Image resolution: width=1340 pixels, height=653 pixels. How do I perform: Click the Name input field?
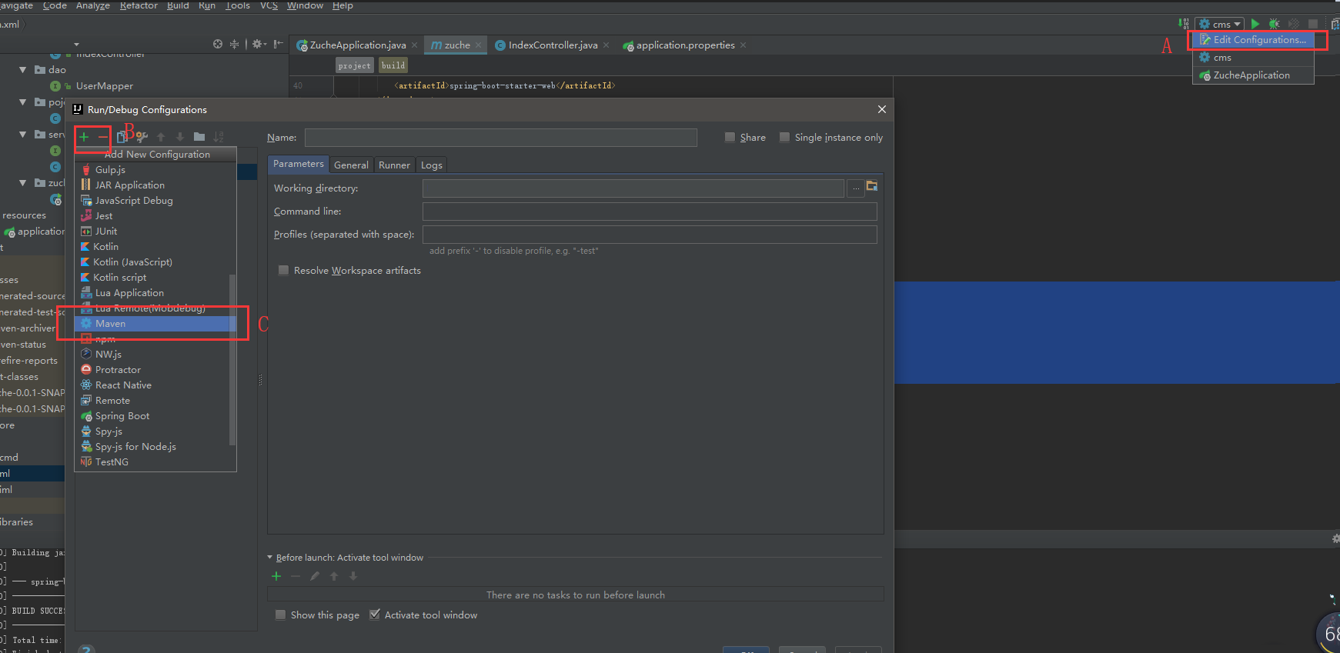[x=501, y=138]
